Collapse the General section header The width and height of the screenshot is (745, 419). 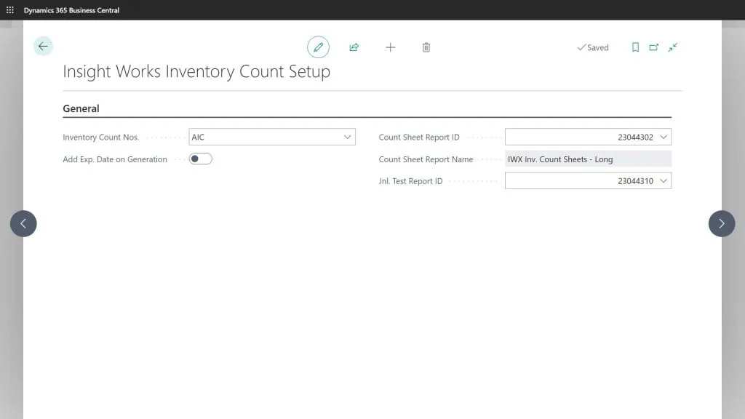(x=79, y=108)
